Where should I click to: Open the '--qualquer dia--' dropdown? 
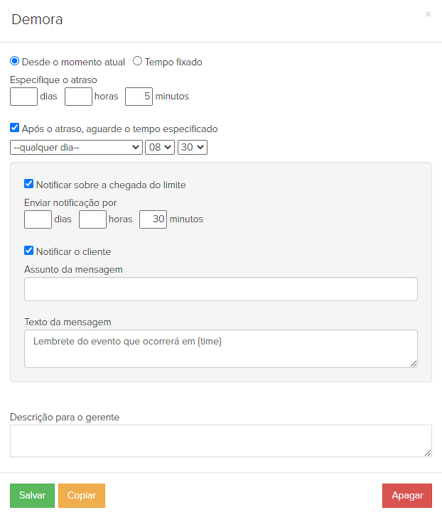click(x=76, y=147)
